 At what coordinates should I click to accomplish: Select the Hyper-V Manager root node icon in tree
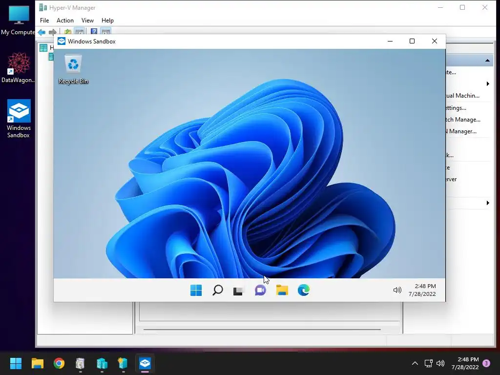click(43, 48)
